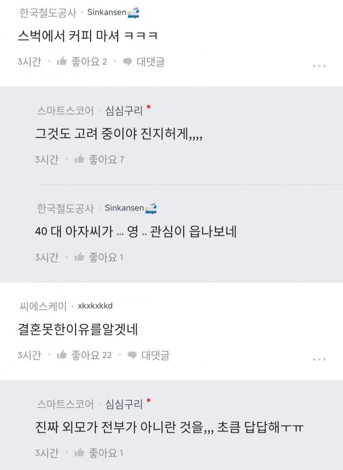Like the '결혼못한이유를알겠네' comment thumbs-up icon
Screen dimensions: 343x470
click(x=62, y=355)
